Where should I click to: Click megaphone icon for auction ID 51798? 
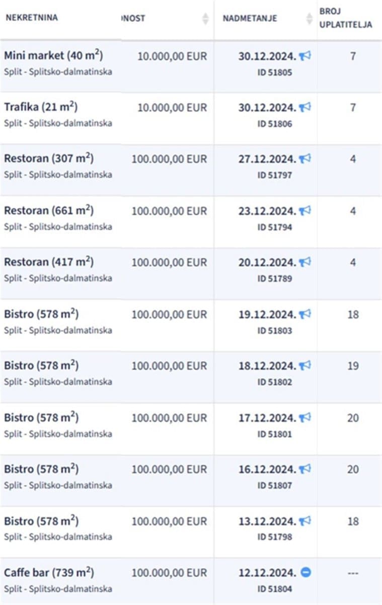pyautogui.click(x=305, y=521)
